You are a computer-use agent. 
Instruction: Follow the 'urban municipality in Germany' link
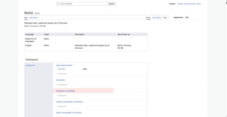tap(69, 113)
